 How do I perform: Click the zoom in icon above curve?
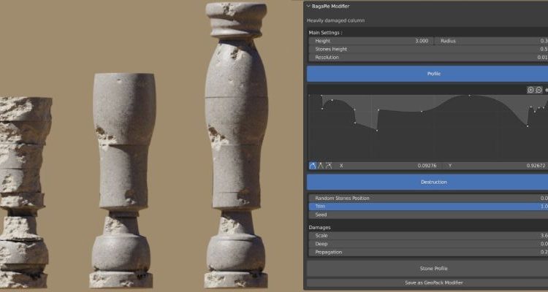point(531,90)
